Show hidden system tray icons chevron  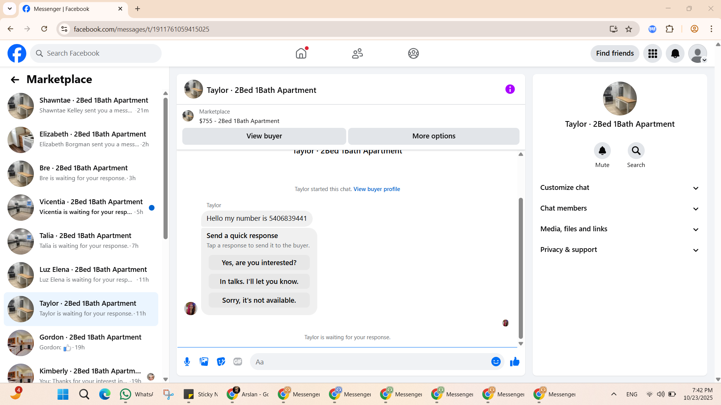[613, 394]
